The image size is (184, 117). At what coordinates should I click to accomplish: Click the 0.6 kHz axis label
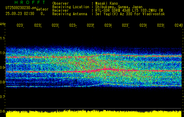click(2, 111)
